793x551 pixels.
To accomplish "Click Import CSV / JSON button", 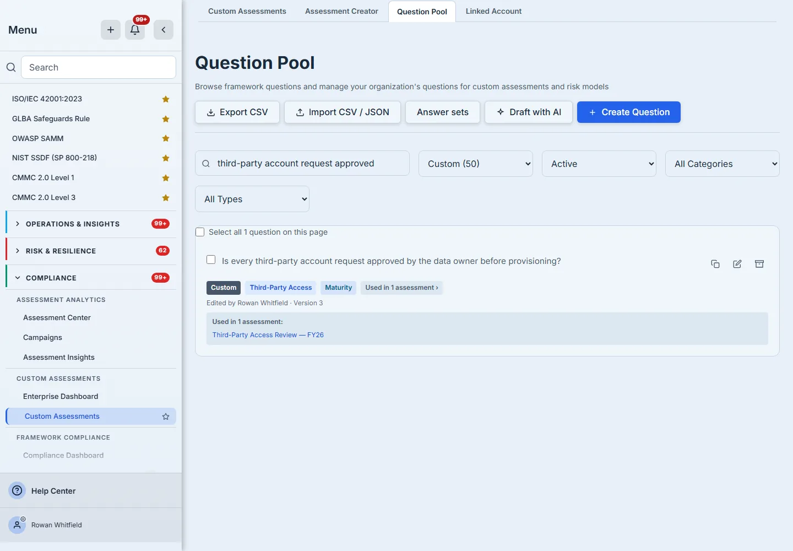I will click(343, 112).
